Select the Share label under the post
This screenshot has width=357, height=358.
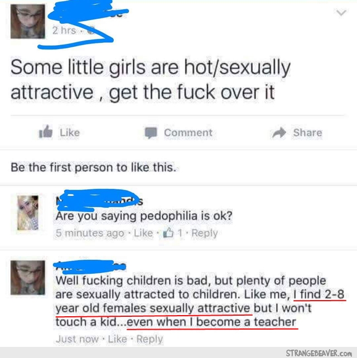click(x=307, y=133)
